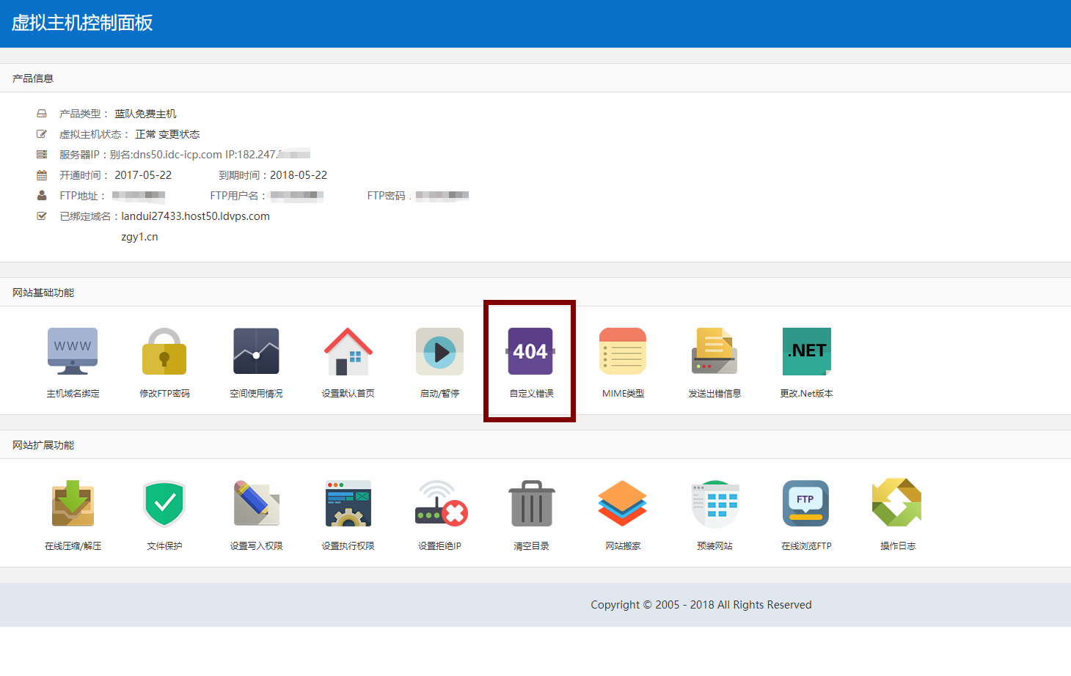This screenshot has height=676, width=1071.
Task: Click the 变更状态 link
Action: pyautogui.click(x=179, y=134)
